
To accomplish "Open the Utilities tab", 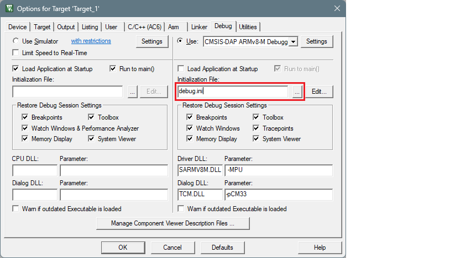I will (248, 27).
